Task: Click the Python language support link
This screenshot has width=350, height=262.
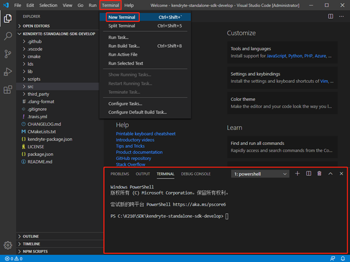Action: tap(295, 56)
